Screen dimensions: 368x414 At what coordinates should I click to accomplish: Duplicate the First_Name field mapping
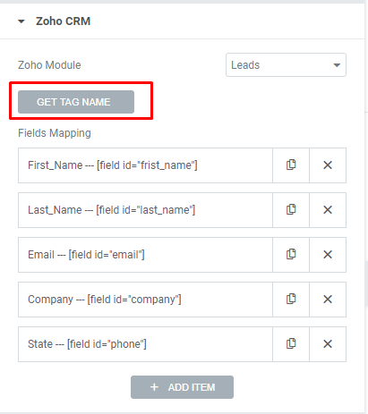pyautogui.click(x=291, y=165)
